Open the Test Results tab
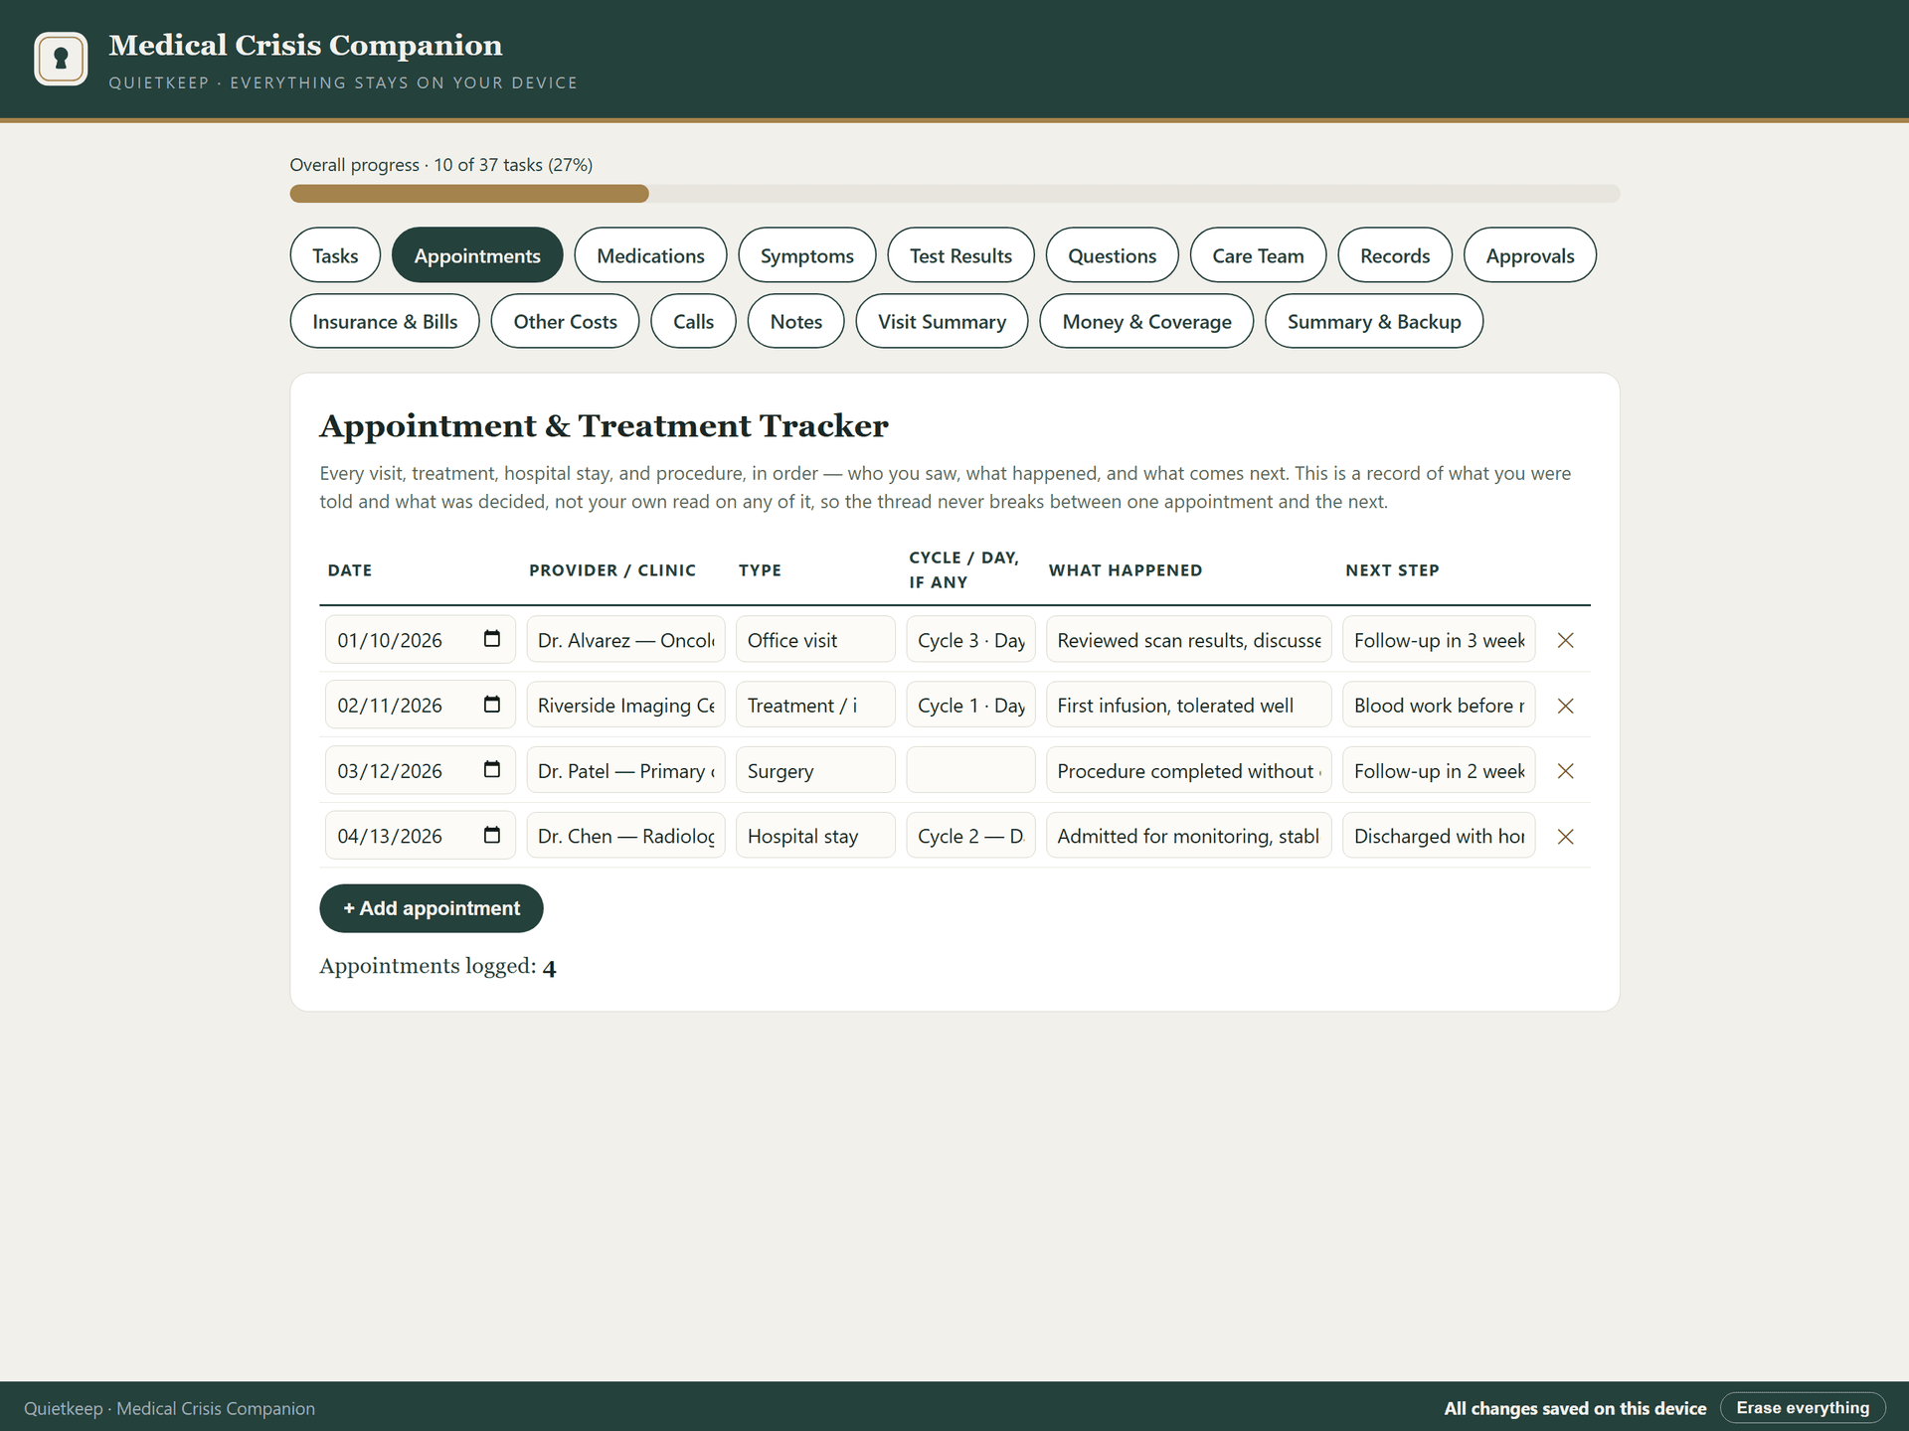The width and height of the screenshot is (1909, 1431). pyautogui.click(x=960, y=255)
